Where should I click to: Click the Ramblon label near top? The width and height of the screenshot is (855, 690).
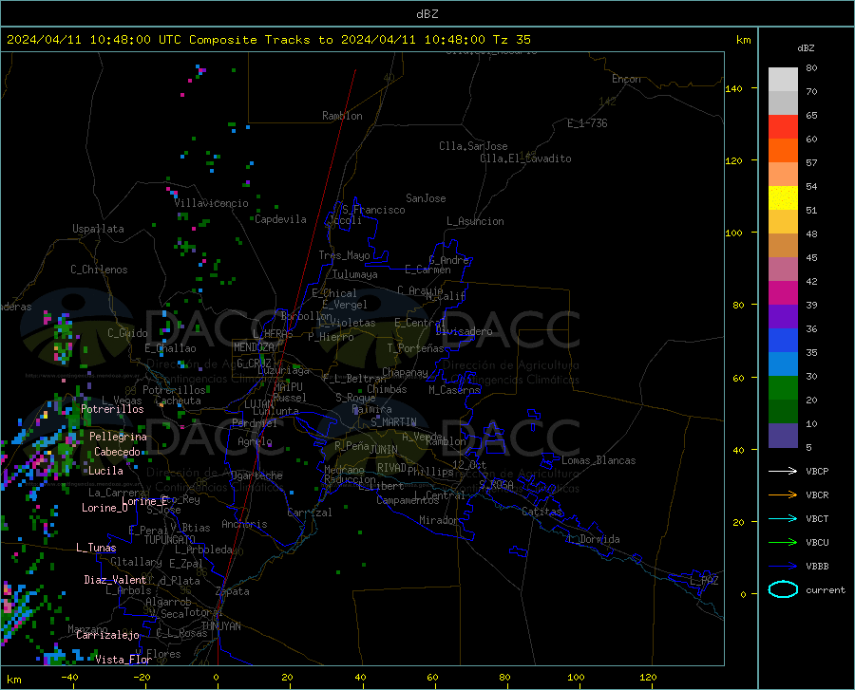pos(342,116)
